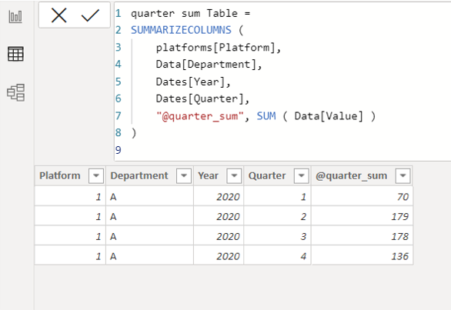Cancel the formula with the X icon
The width and height of the screenshot is (451, 310).
(x=59, y=15)
